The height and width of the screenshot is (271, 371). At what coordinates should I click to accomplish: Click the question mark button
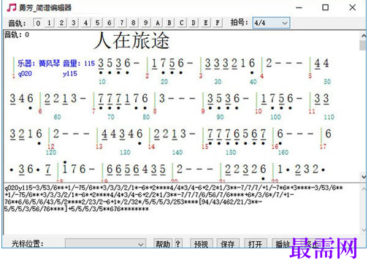[178, 244]
